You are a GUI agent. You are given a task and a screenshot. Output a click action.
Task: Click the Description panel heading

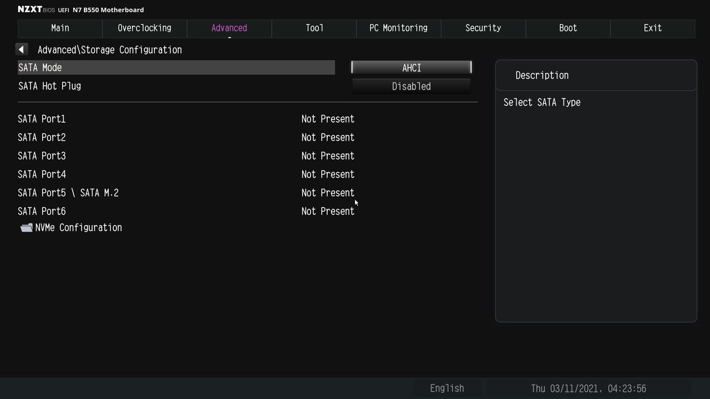click(x=542, y=75)
